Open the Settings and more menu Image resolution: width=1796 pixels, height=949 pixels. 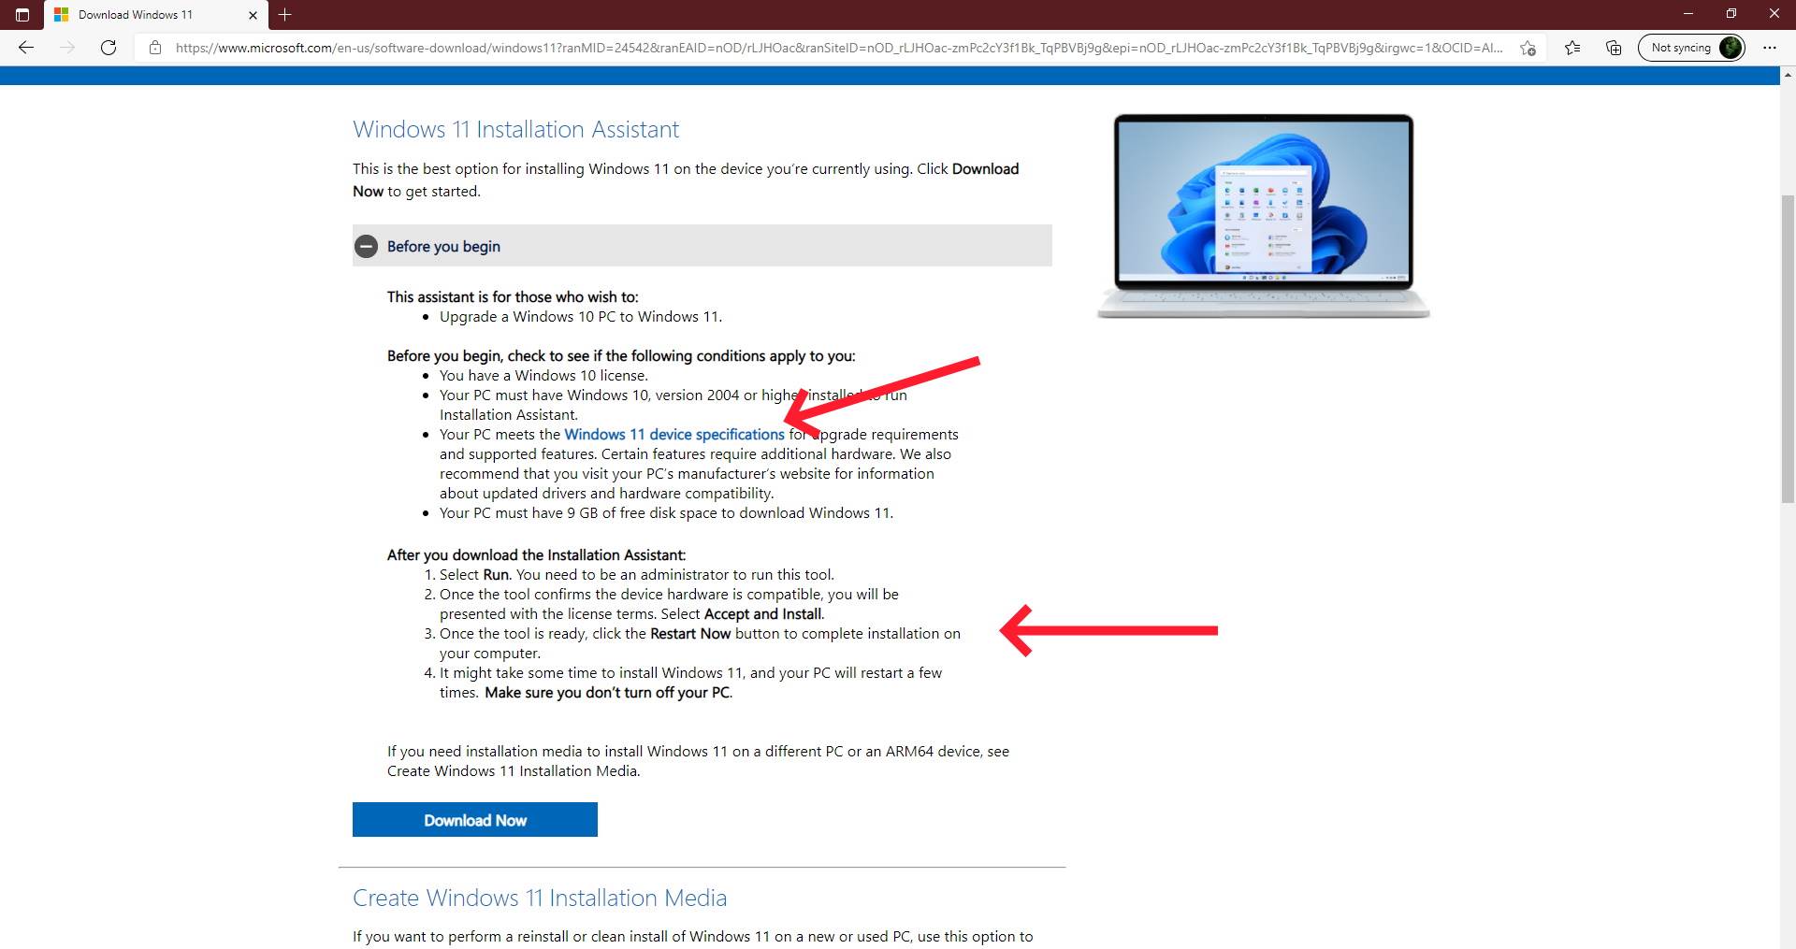tap(1769, 48)
